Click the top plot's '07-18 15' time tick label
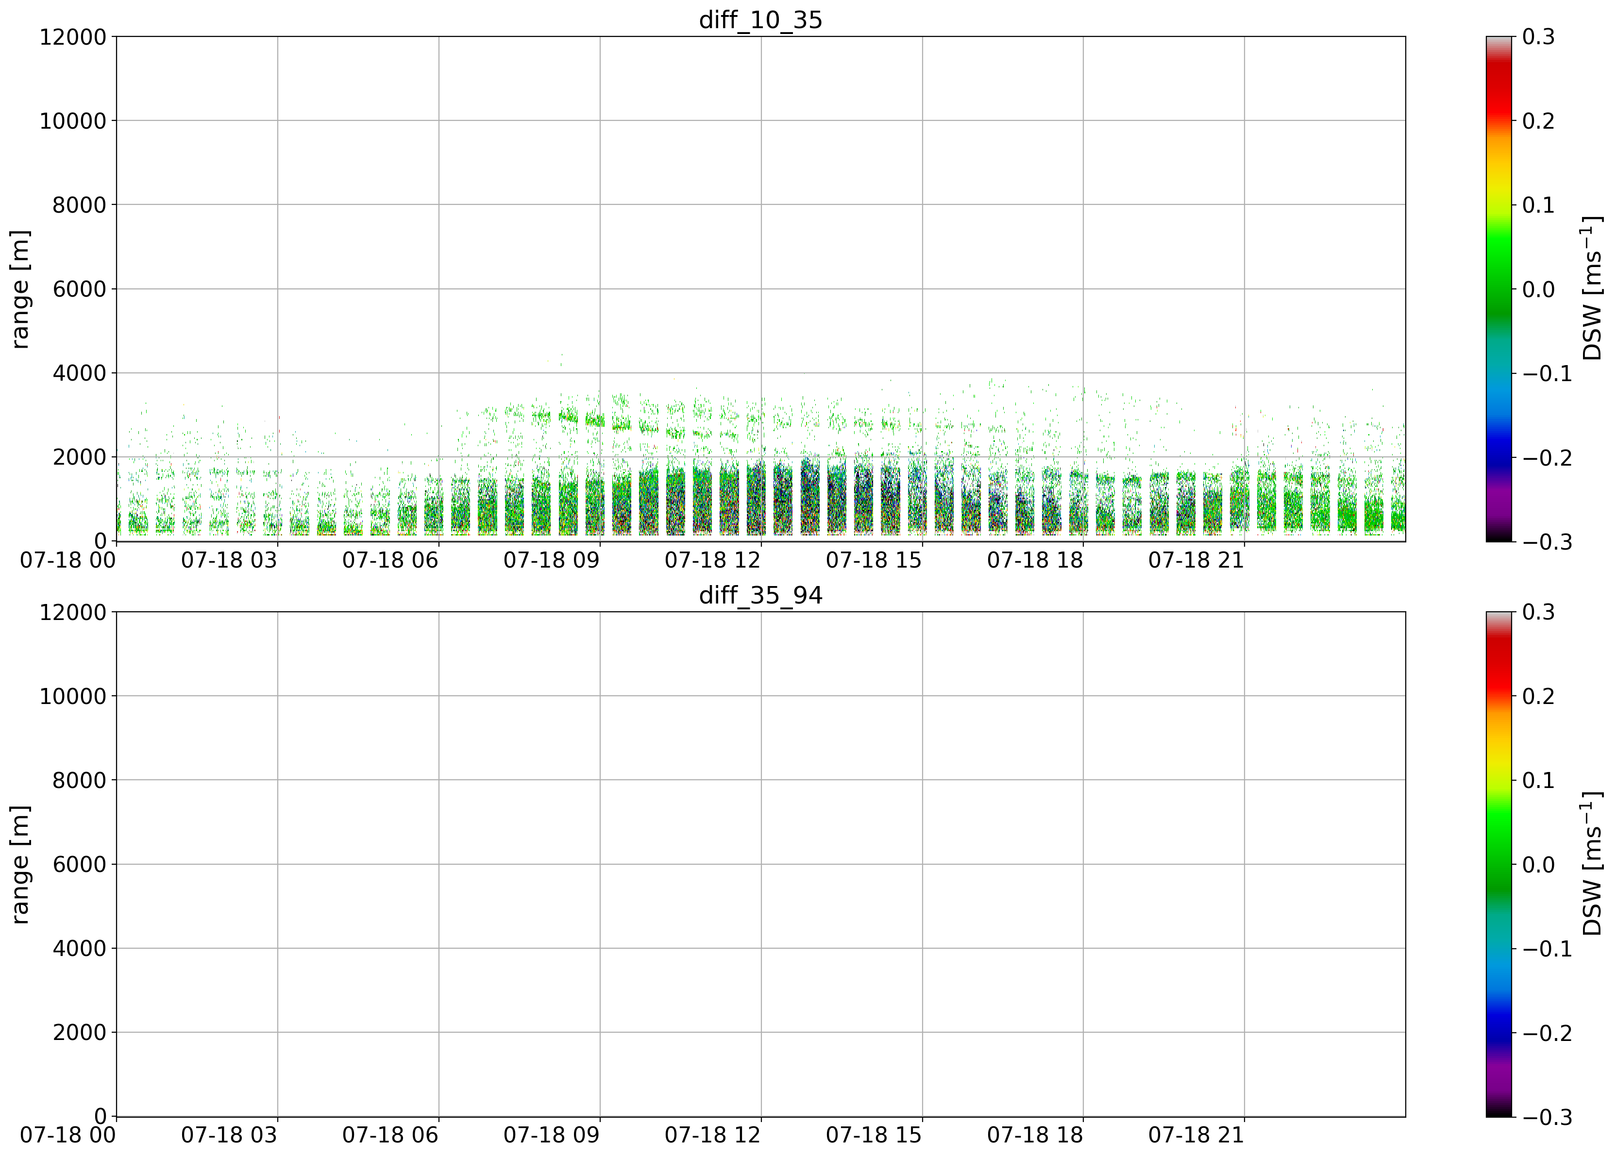 (x=874, y=560)
